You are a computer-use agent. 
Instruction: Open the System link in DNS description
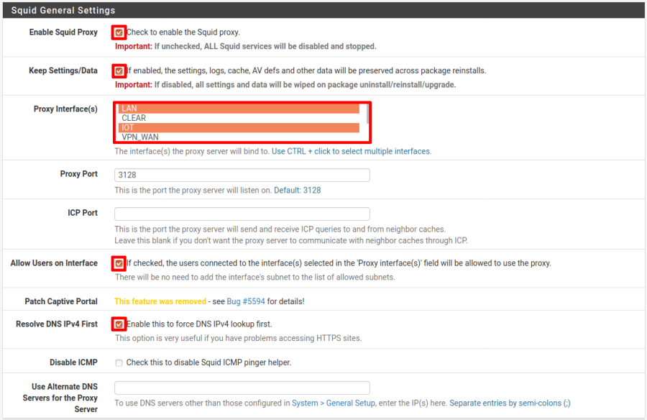coord(305,403)
